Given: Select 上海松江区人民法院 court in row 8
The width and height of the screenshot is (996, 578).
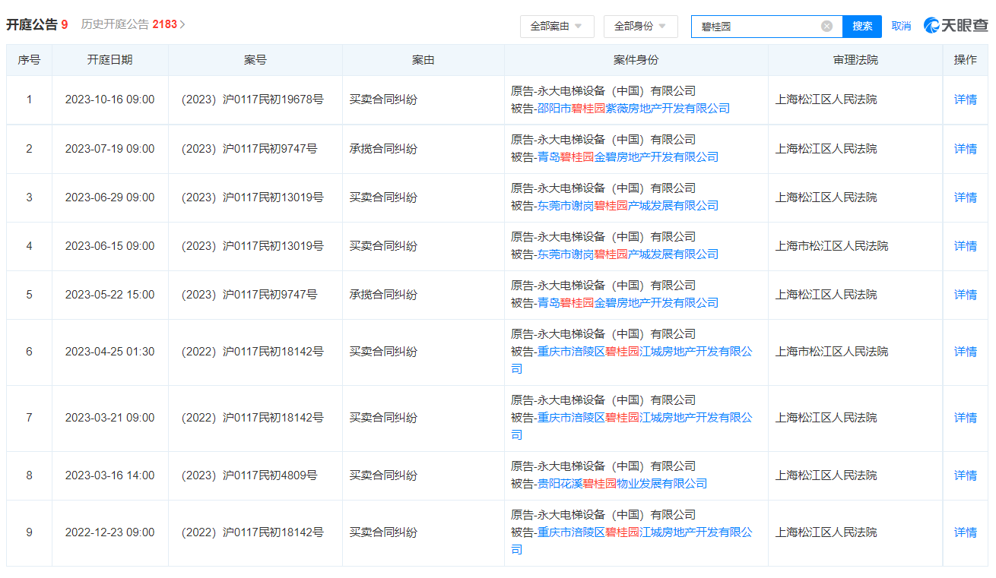Looking at the screenshot, I should point(826,475).
